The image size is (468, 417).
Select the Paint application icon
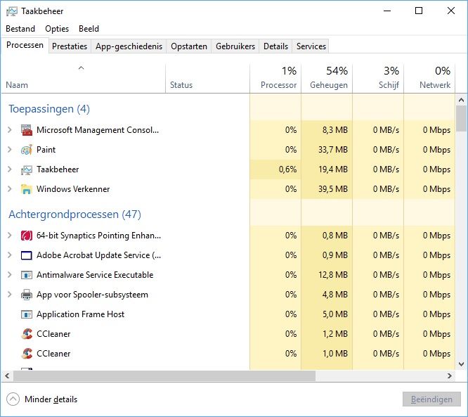[x=27, y=150]
